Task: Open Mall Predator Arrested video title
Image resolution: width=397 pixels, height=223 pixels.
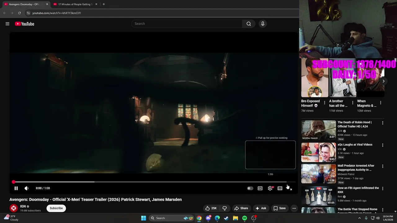Action: pyautogui.click(x=356, y=168)
